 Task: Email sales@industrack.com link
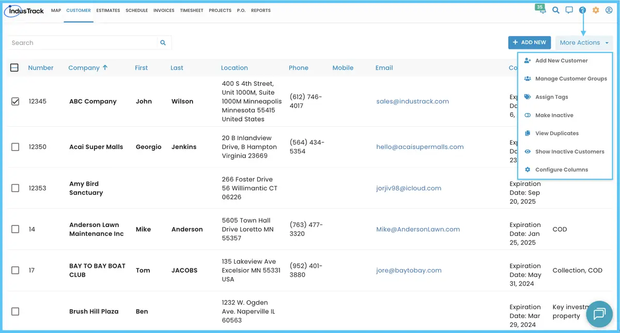413,101
